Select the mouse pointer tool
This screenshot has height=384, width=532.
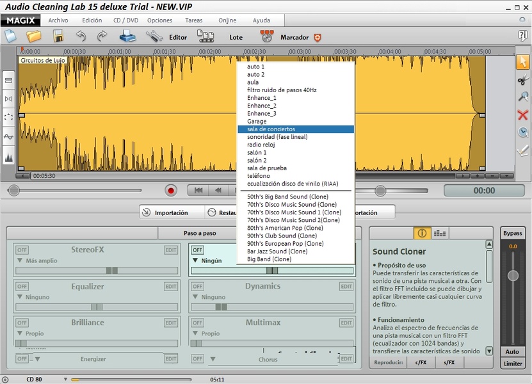pyautogui.click(x=523, y=61)
